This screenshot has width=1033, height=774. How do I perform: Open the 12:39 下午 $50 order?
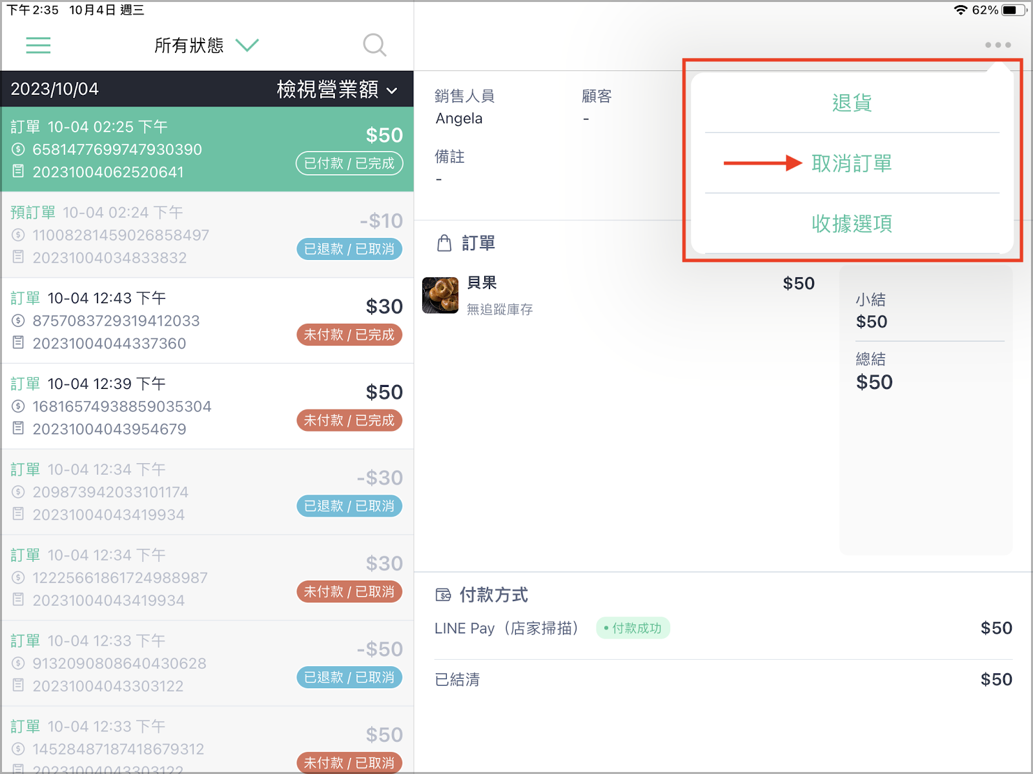tap(207, 406)
